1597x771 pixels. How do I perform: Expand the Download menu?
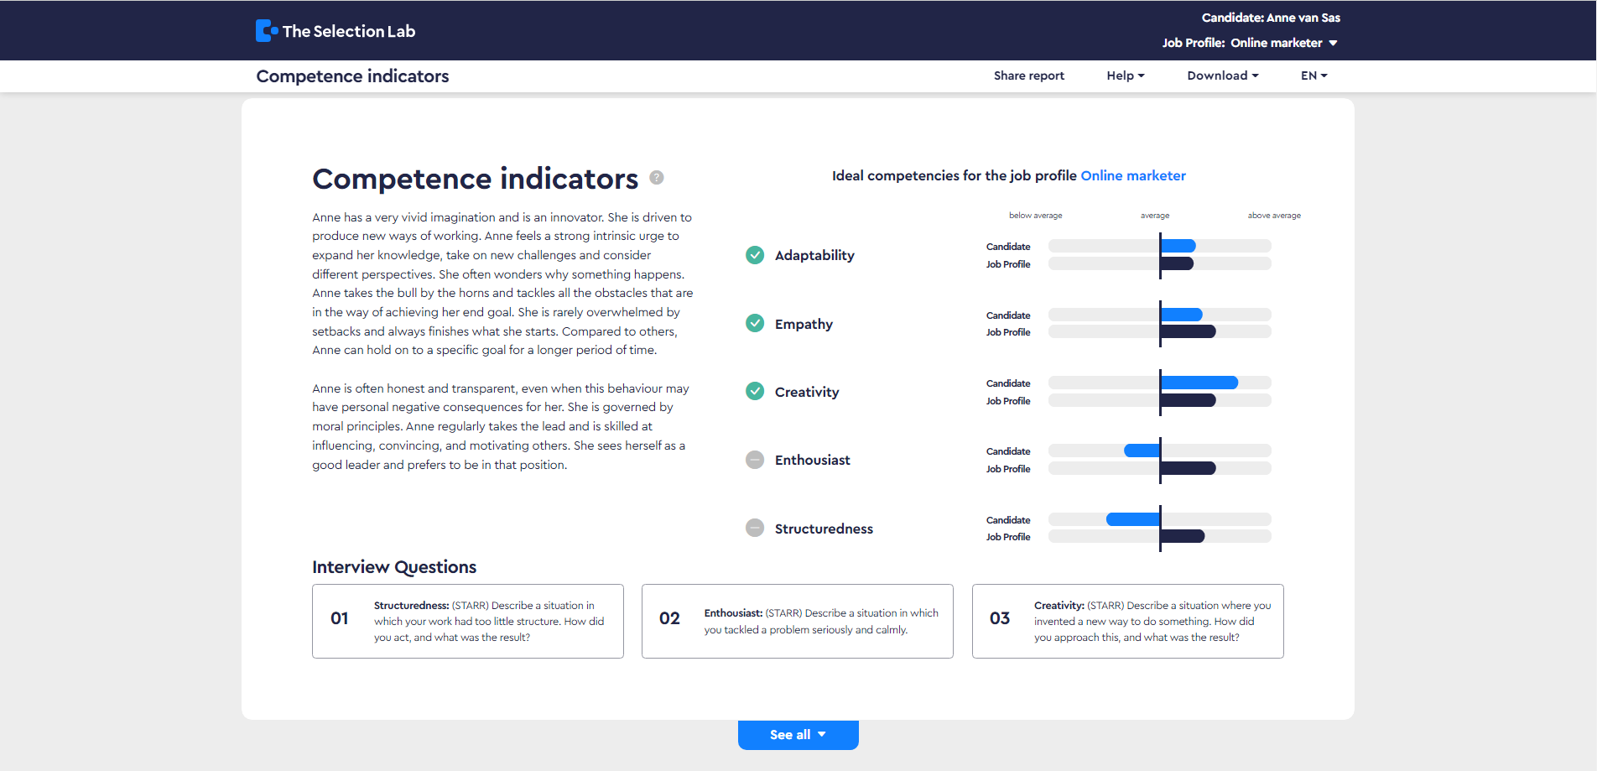click(1222, 76)
